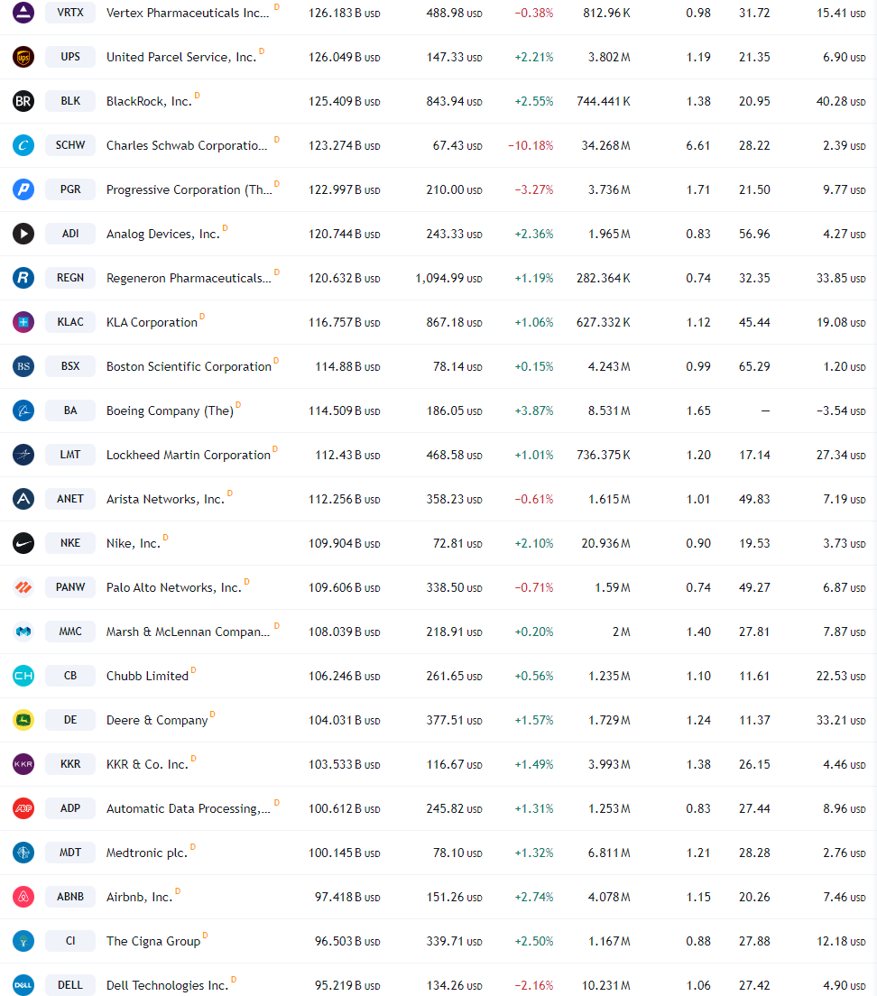This screenshot has height=996, width=877.
Task: Click the Boeing logo icon
Action: [23, 410]
